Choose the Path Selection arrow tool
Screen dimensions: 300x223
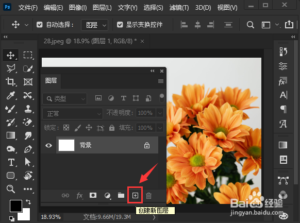28,162
